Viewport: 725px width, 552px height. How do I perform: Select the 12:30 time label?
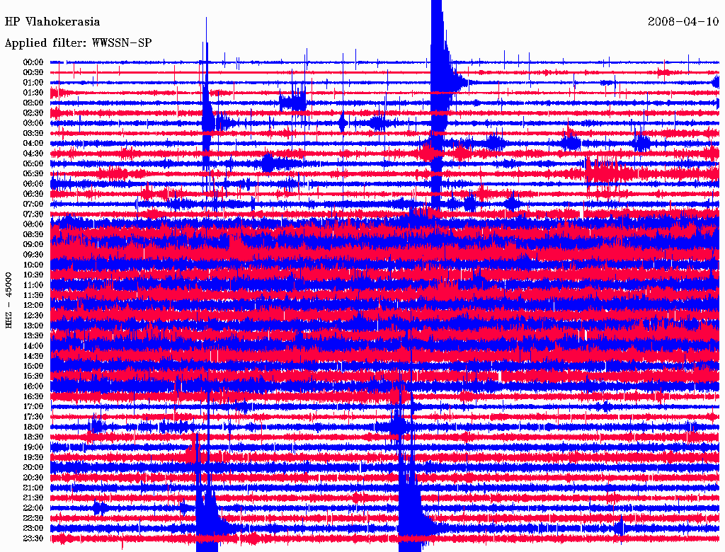click(x=33, y=316)
